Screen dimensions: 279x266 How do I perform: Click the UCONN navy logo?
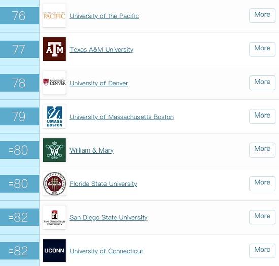click(x=54, y=250)
